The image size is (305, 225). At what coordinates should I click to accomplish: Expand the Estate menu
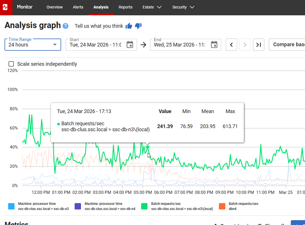pos(152,7)
